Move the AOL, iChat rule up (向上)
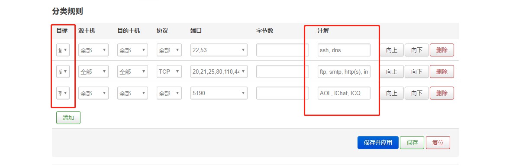Image resolution: width=509 pixels, height=168 pixels. pos(392,93)
